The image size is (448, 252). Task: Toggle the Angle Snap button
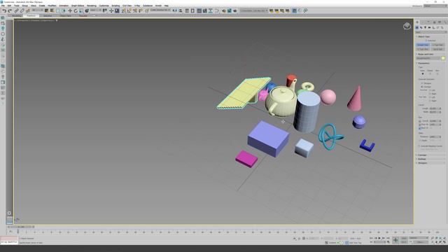(129, 11)
